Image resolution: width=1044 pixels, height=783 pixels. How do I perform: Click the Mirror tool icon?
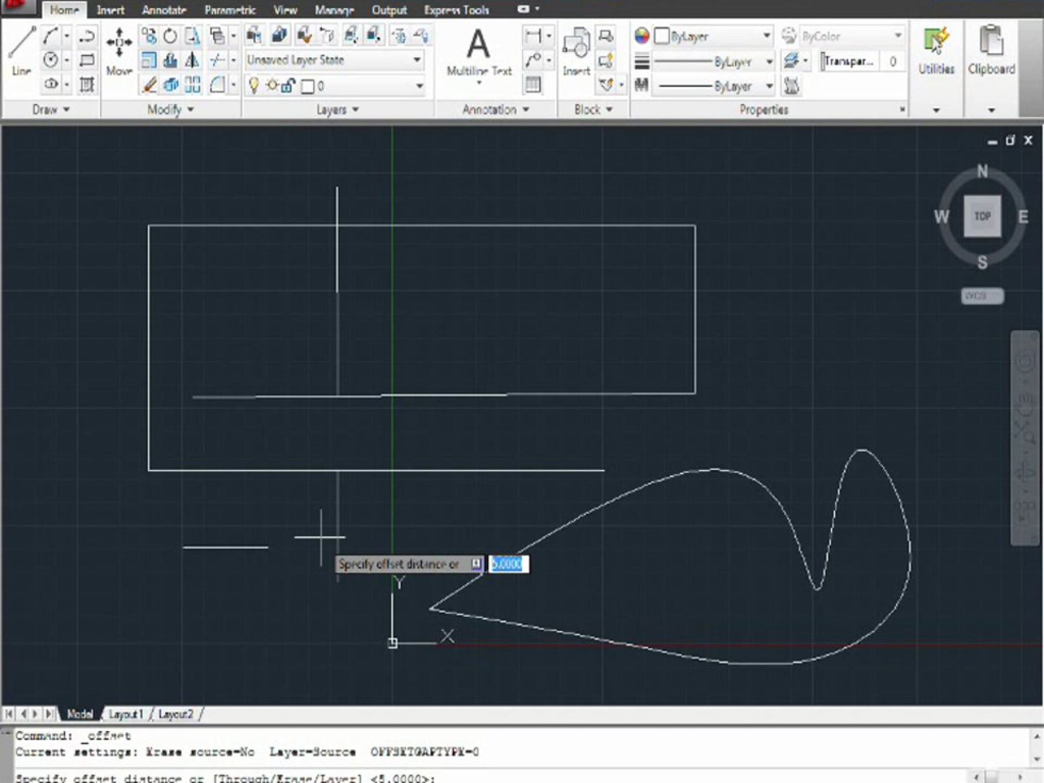pyautogui.click(x=192, y=60)
